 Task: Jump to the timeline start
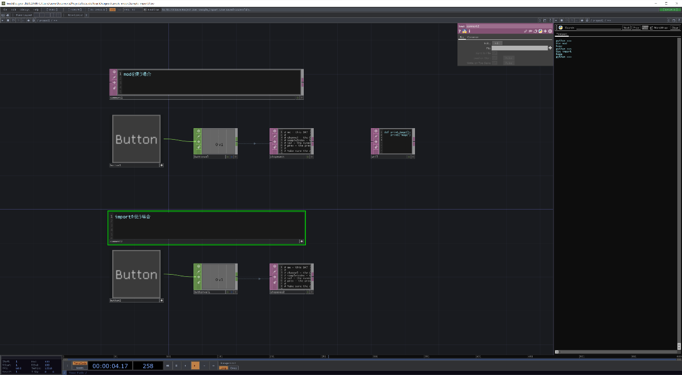[x=167, y=366]
